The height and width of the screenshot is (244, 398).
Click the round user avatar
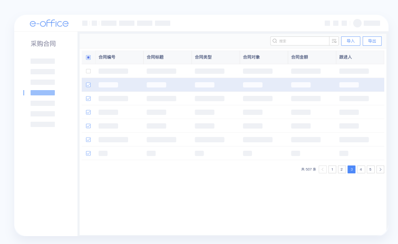(357, 23)
